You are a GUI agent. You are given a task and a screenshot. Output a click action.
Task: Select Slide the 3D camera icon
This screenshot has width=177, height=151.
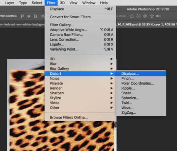[x=152, y=16]
